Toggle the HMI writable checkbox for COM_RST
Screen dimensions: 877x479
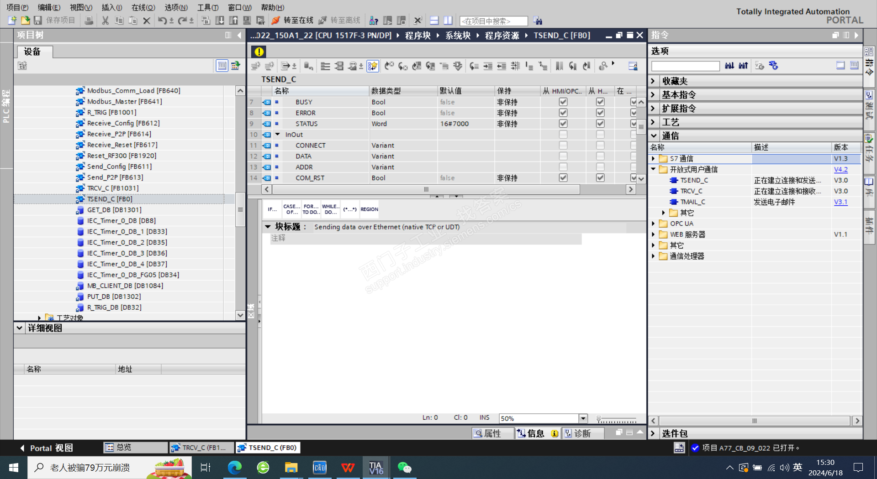600,178
